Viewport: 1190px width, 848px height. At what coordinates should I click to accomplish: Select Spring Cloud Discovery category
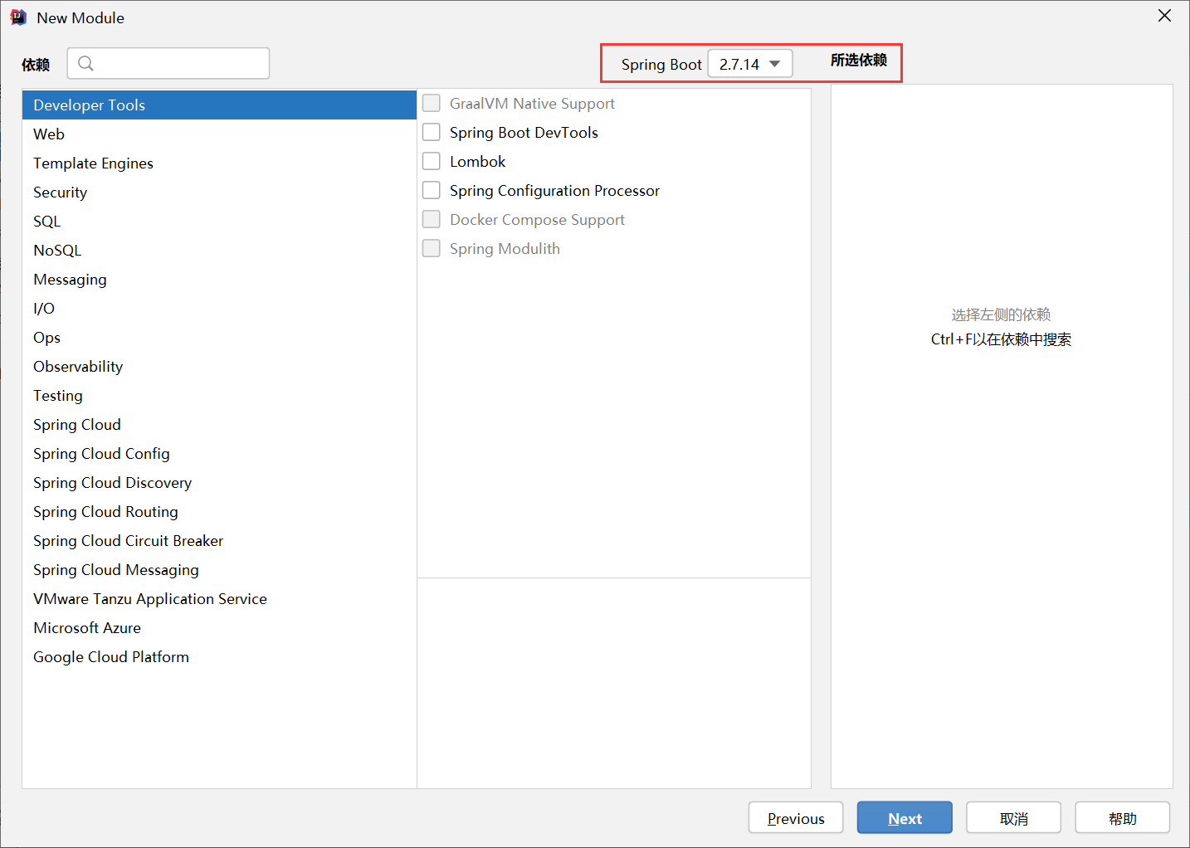[x=219, y=482]
